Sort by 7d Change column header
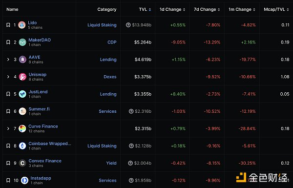 207,9
